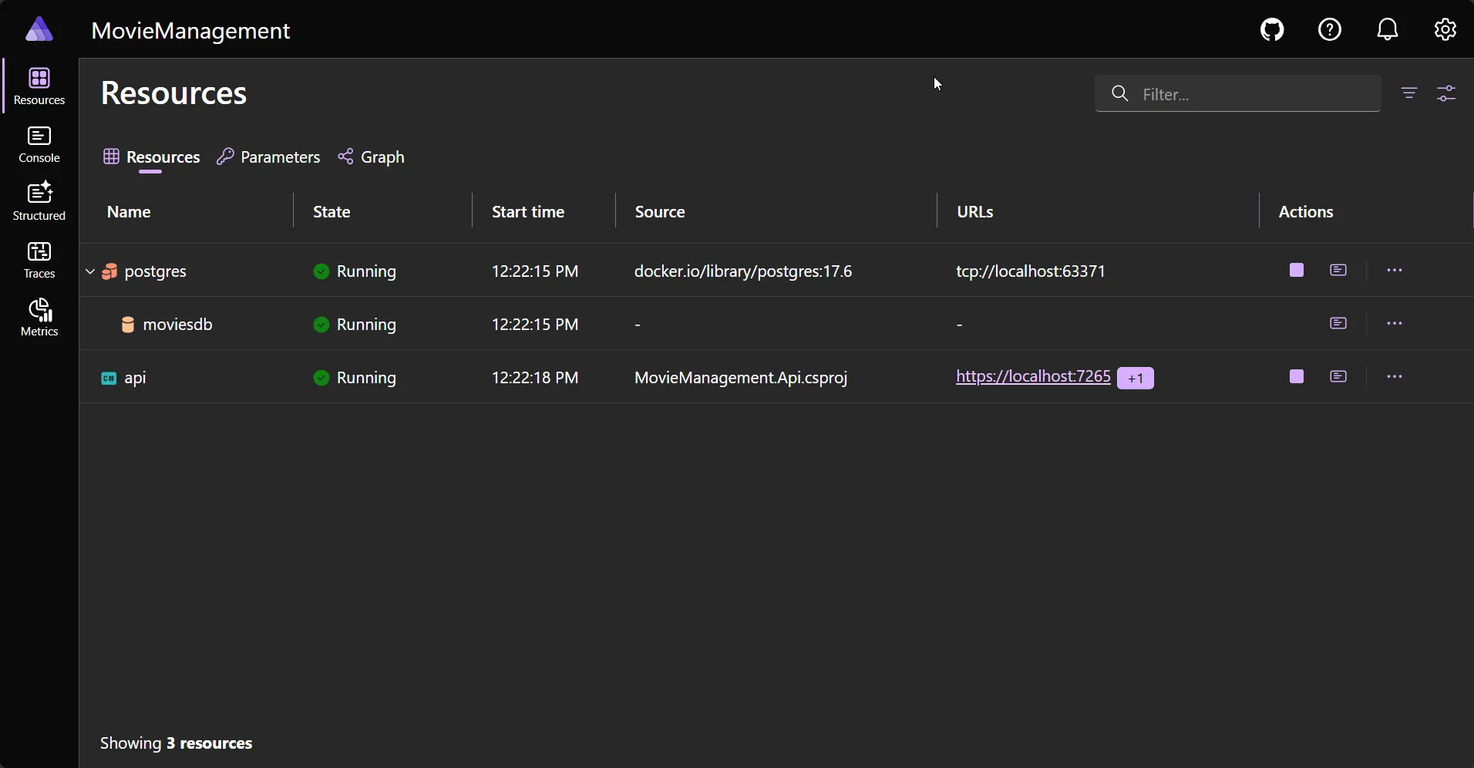
Task: Sort by the Start time column header
Action: tap(528, 212)
